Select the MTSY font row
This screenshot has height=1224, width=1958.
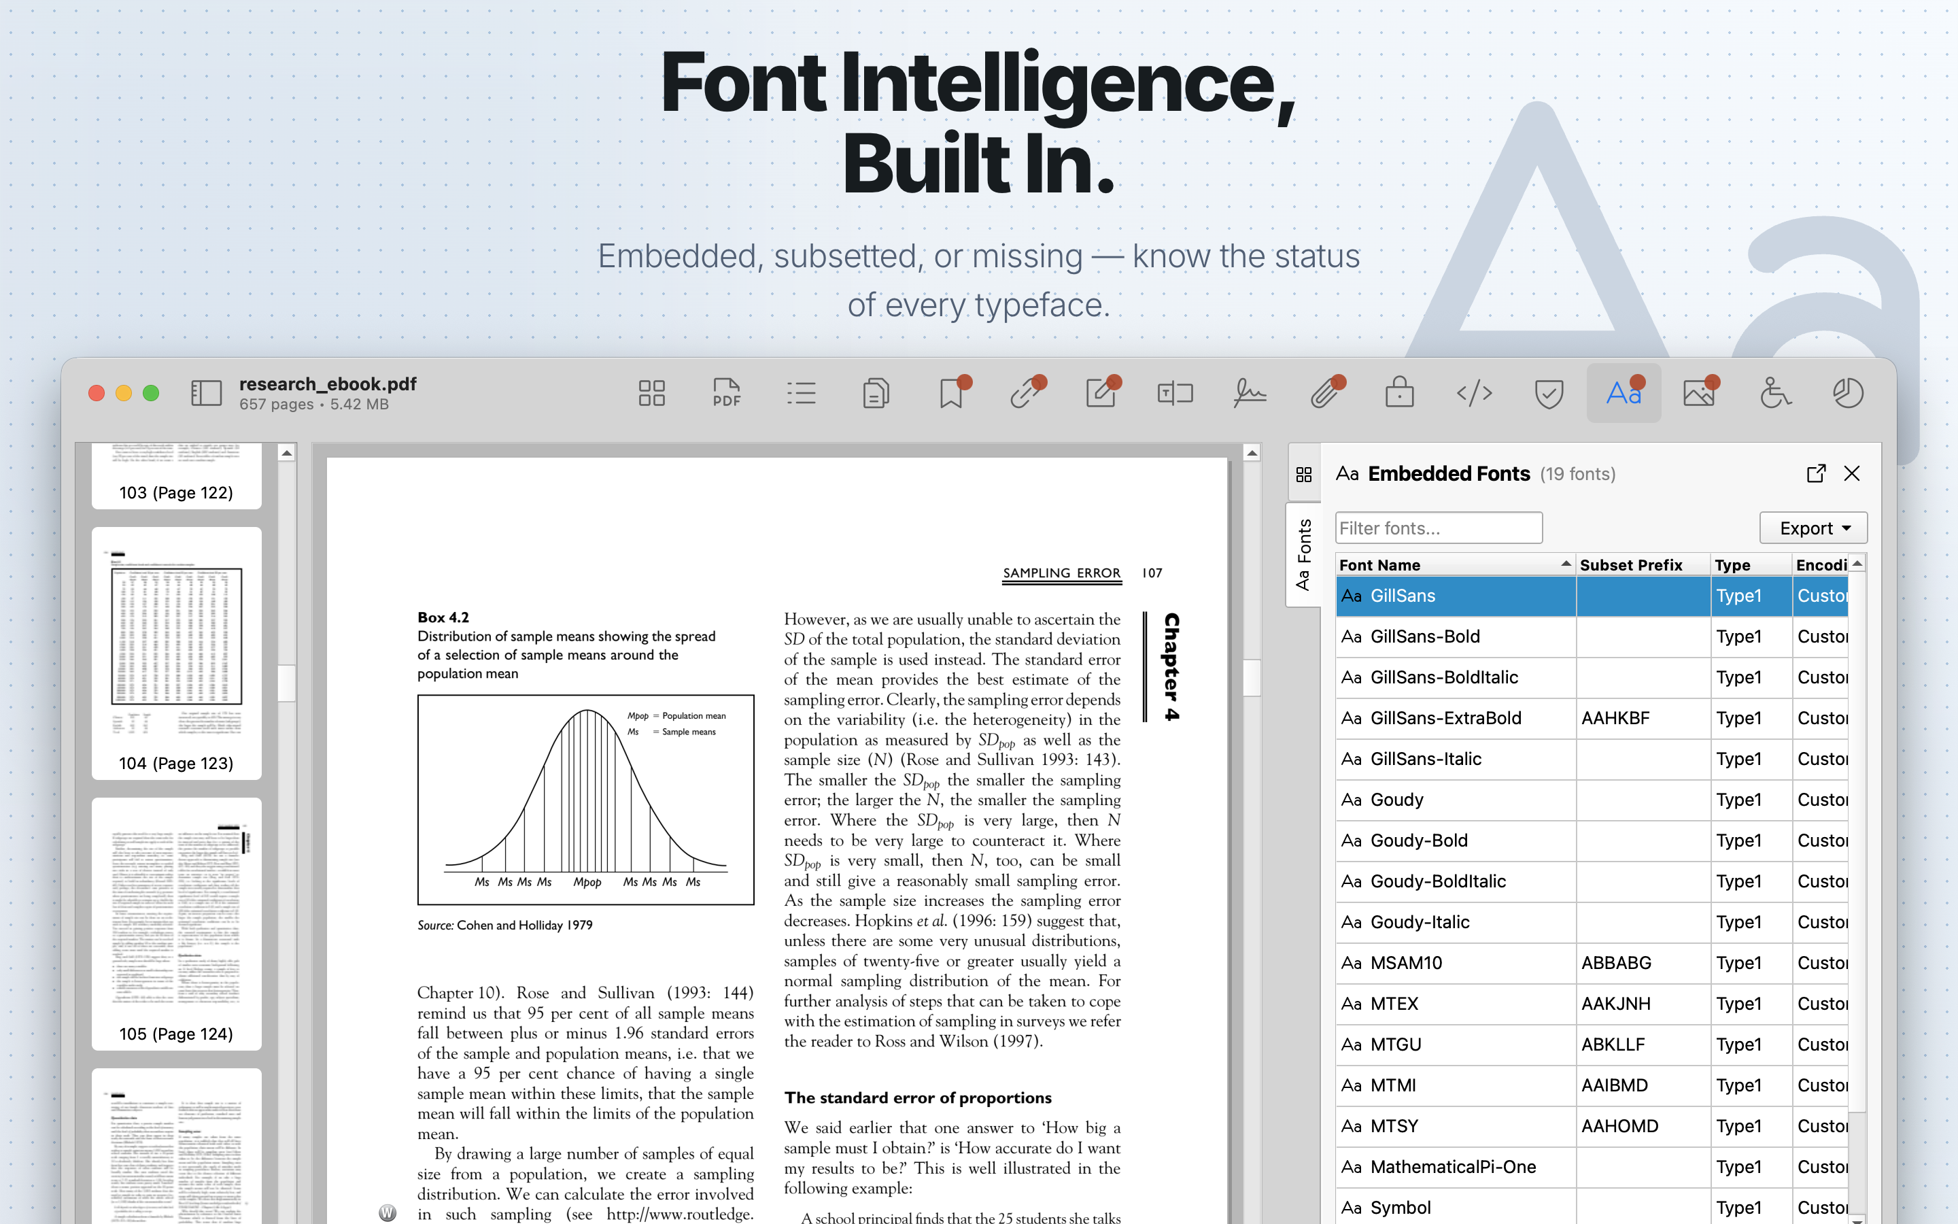tap(1592, 1126)
